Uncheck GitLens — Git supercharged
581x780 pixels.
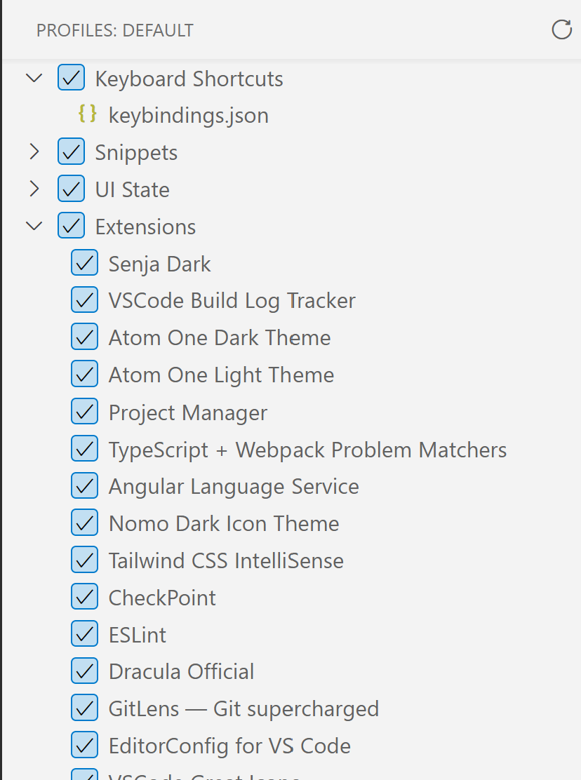(x=84, y=708)
